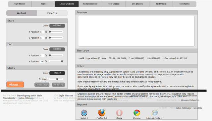Click the End v Position input field
This screenshot has height=121, width=212.
tap(42, 61)
